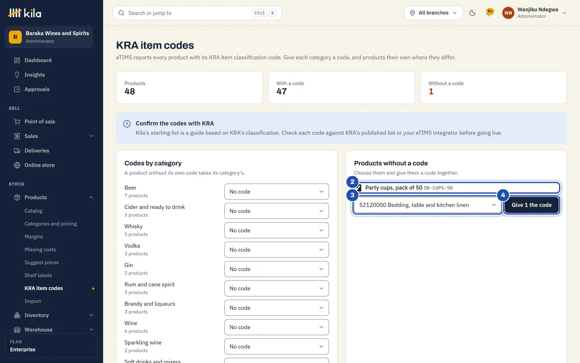
Task: Open the Gin category code dropdown
Action: (277, 269)
